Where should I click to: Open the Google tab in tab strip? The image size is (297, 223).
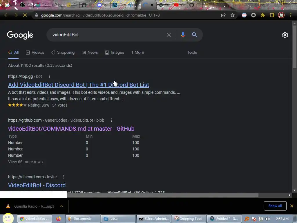point(7,5)
